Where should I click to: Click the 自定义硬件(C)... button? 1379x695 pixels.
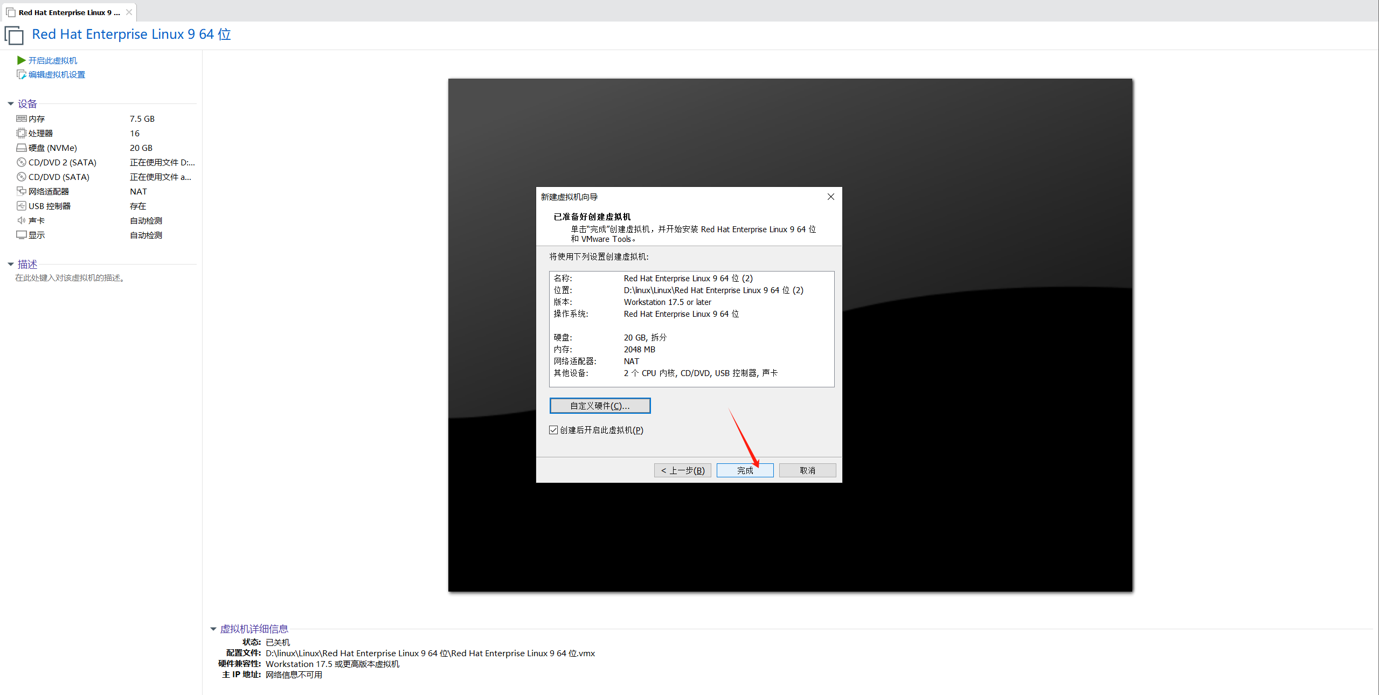click(600, 406)
